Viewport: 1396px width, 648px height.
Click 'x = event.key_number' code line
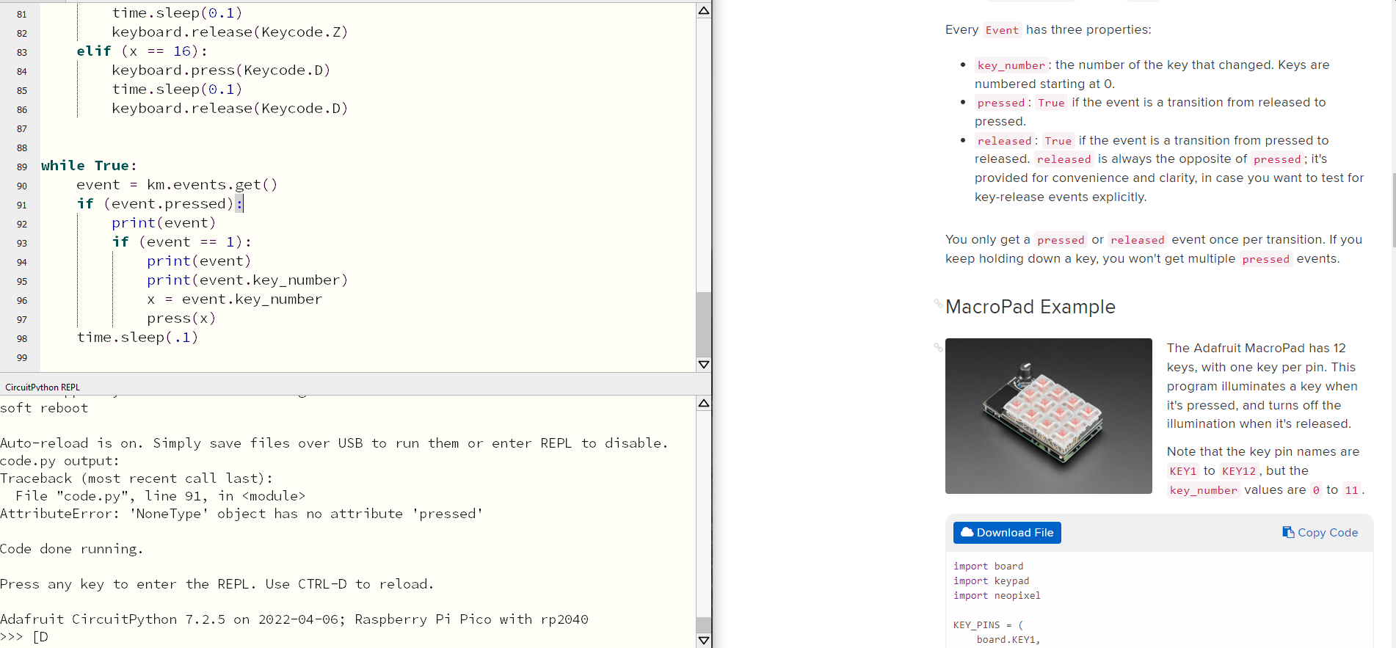(x=234, y=299)
